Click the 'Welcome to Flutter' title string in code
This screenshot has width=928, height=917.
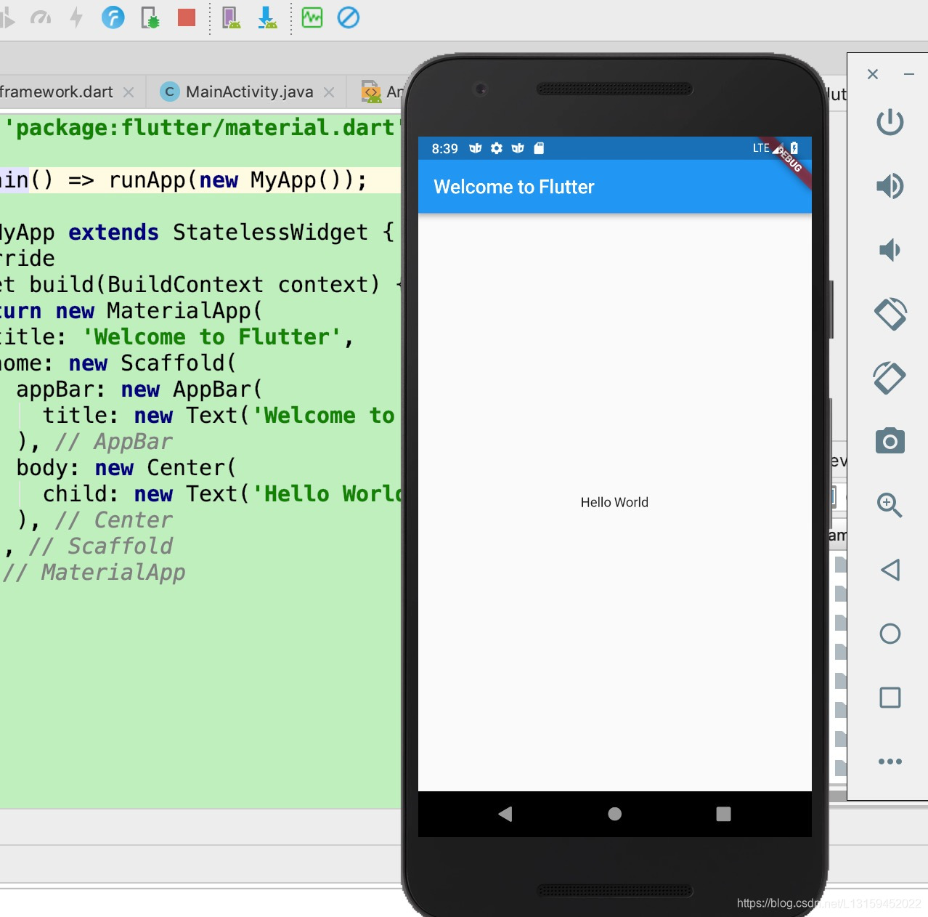pyautogui.click(x=211, y=337)
